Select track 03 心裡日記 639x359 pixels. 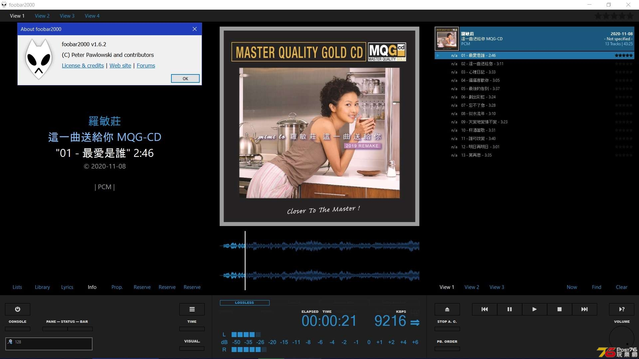coord(534,72)
